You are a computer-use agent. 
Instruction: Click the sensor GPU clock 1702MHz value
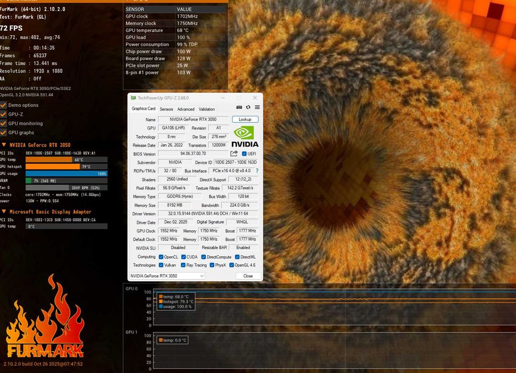tap(187, 16)
